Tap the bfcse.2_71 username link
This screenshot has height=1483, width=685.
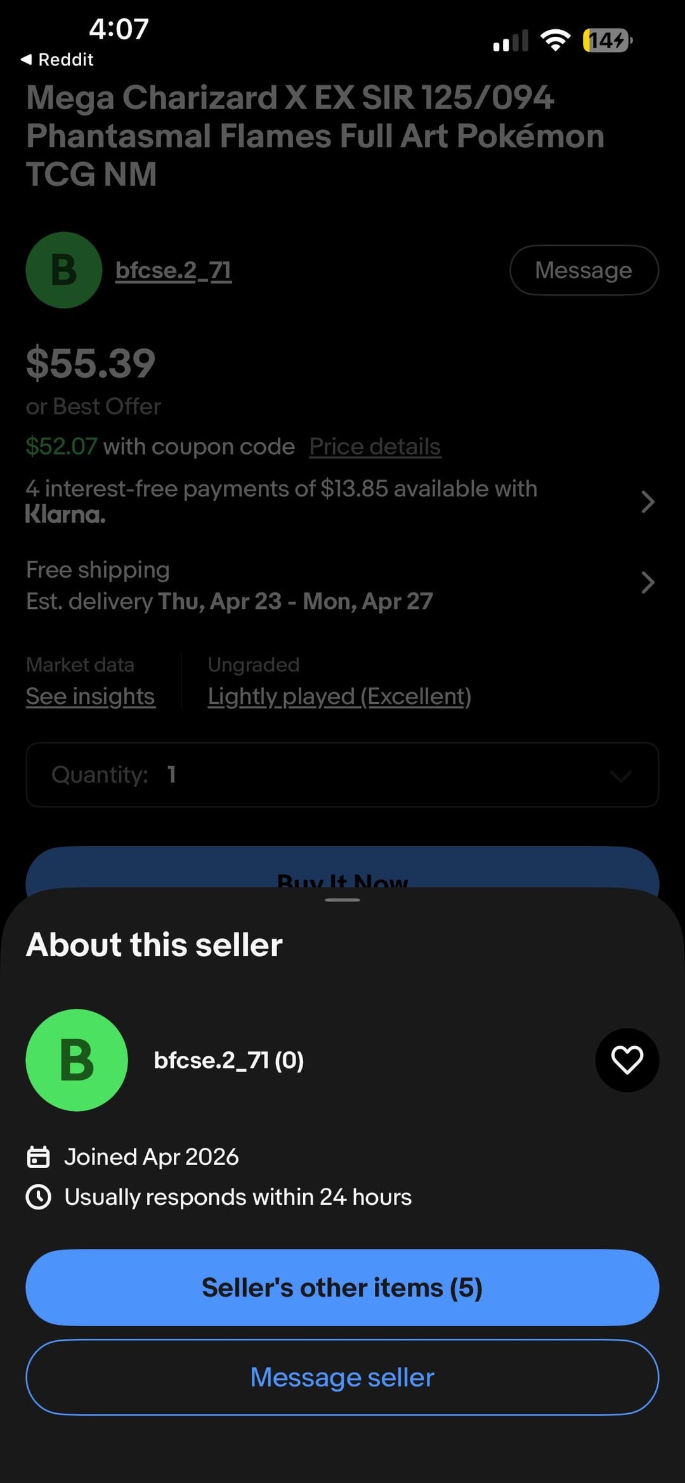tap(173, 270)
